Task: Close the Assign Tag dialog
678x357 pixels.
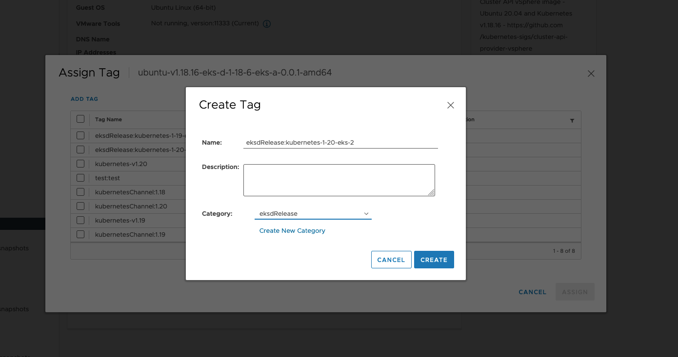Action: [x=591, y=74]
